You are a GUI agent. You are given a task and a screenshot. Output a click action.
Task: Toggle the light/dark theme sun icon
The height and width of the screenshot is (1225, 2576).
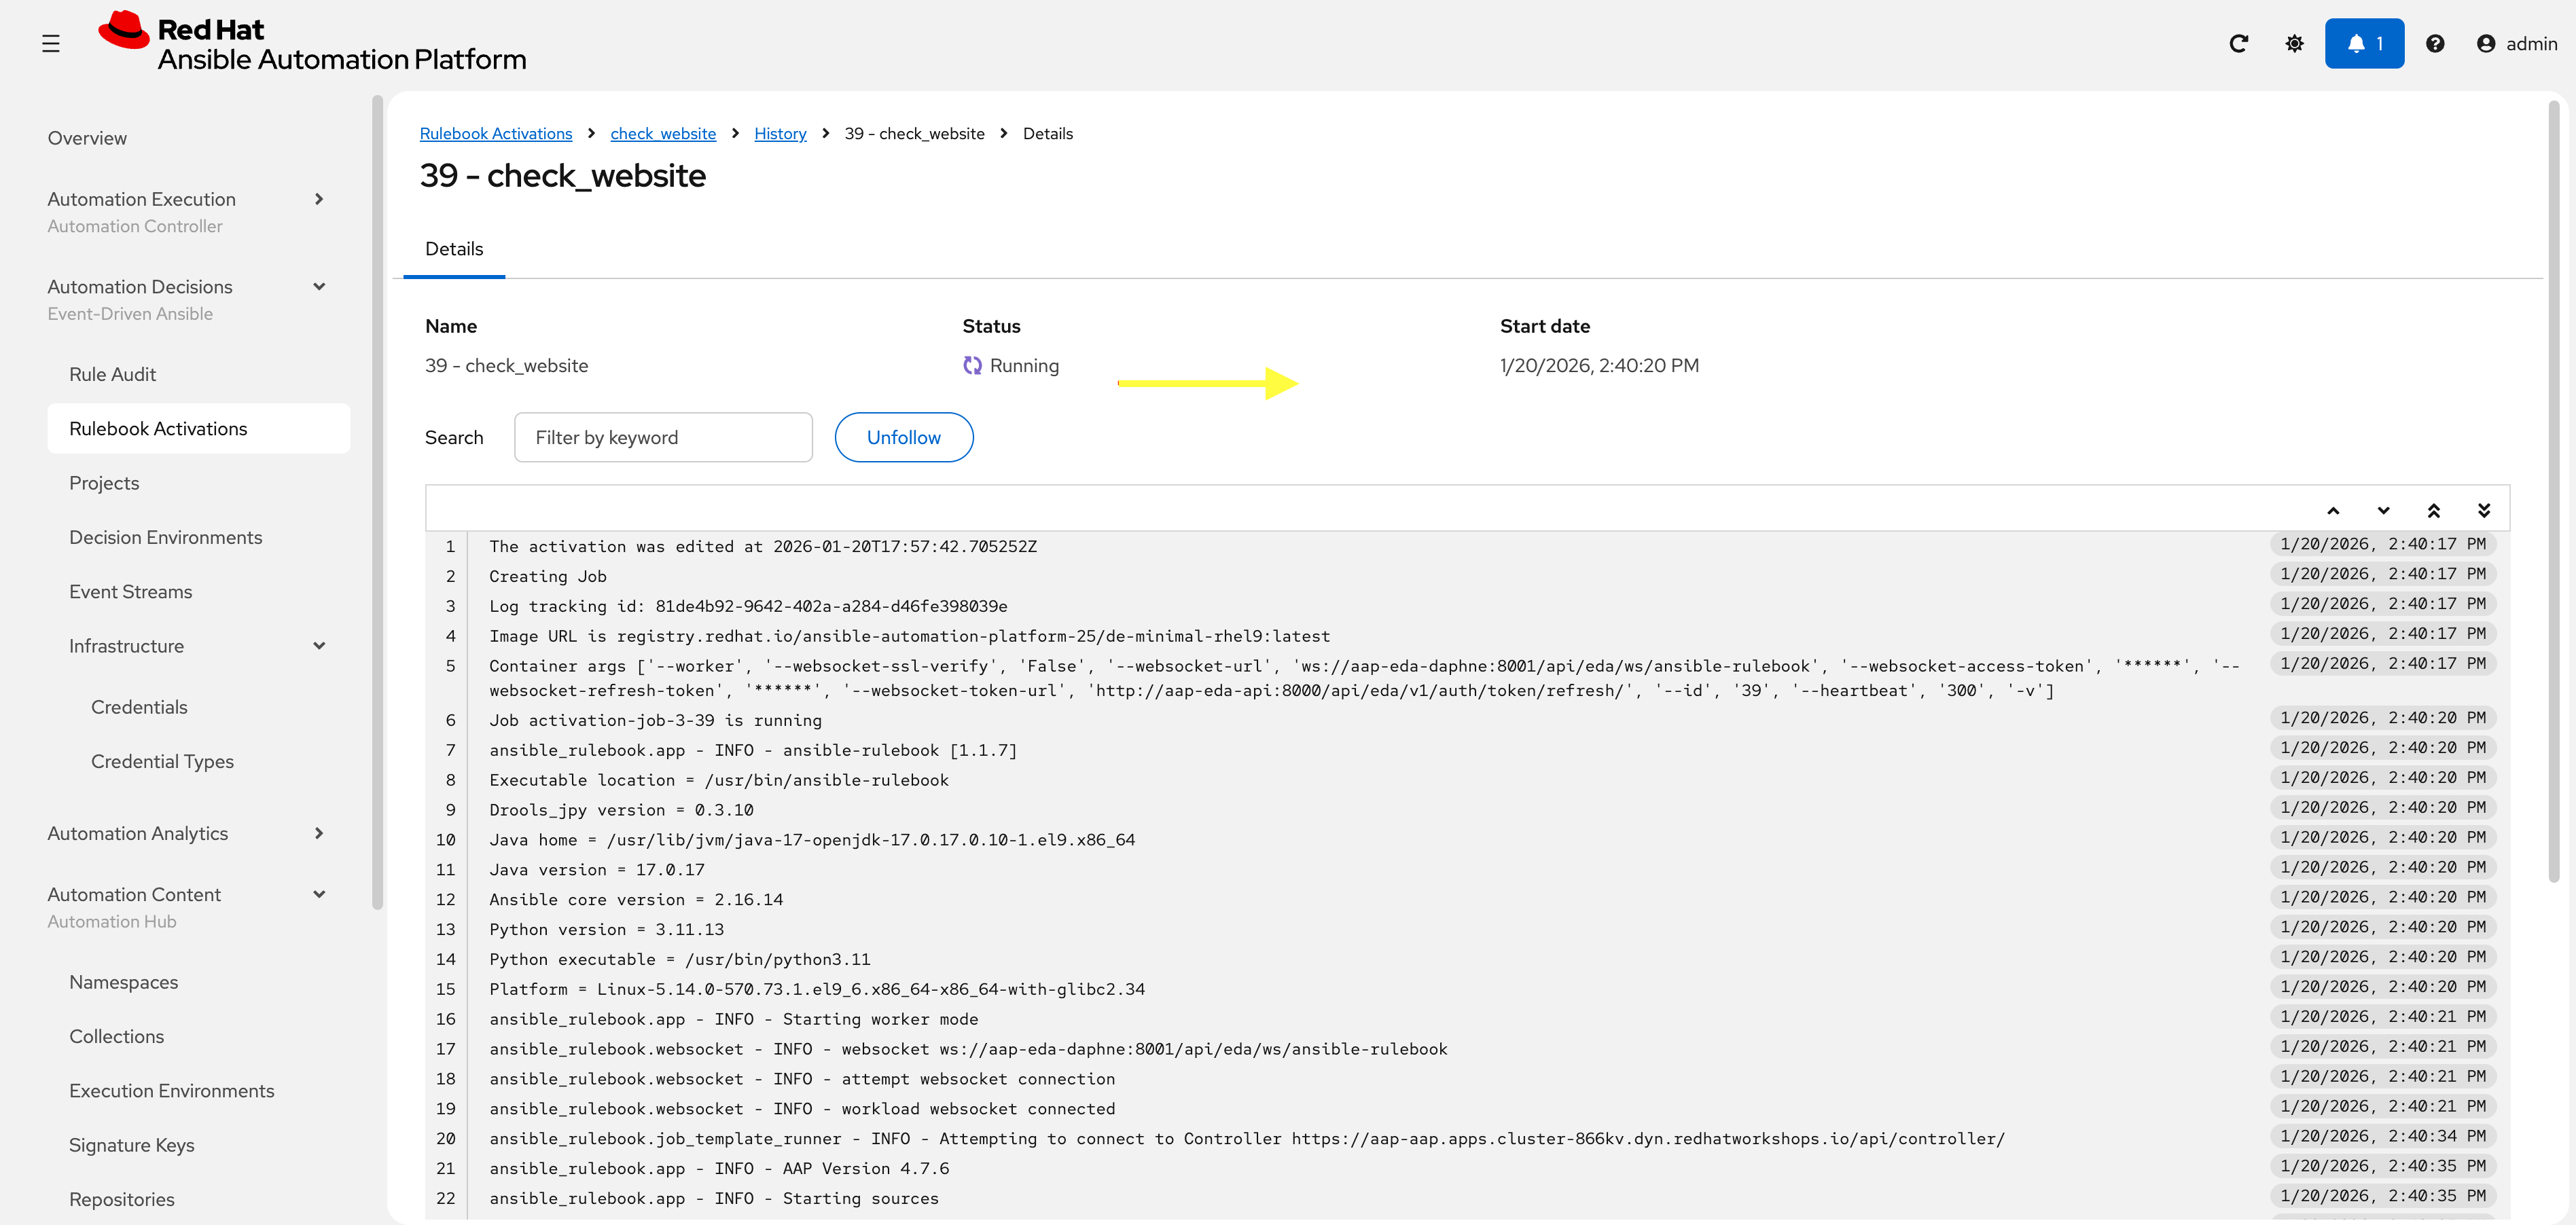pos(2294,43)
